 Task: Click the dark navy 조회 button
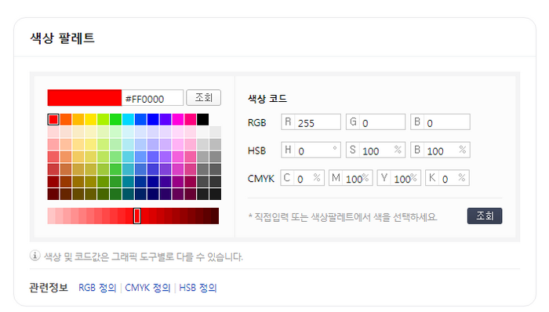(485, 216)
